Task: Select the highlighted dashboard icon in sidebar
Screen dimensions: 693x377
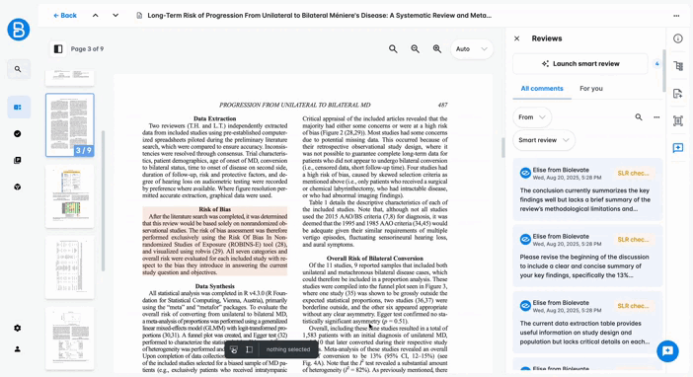Action: 18,107
